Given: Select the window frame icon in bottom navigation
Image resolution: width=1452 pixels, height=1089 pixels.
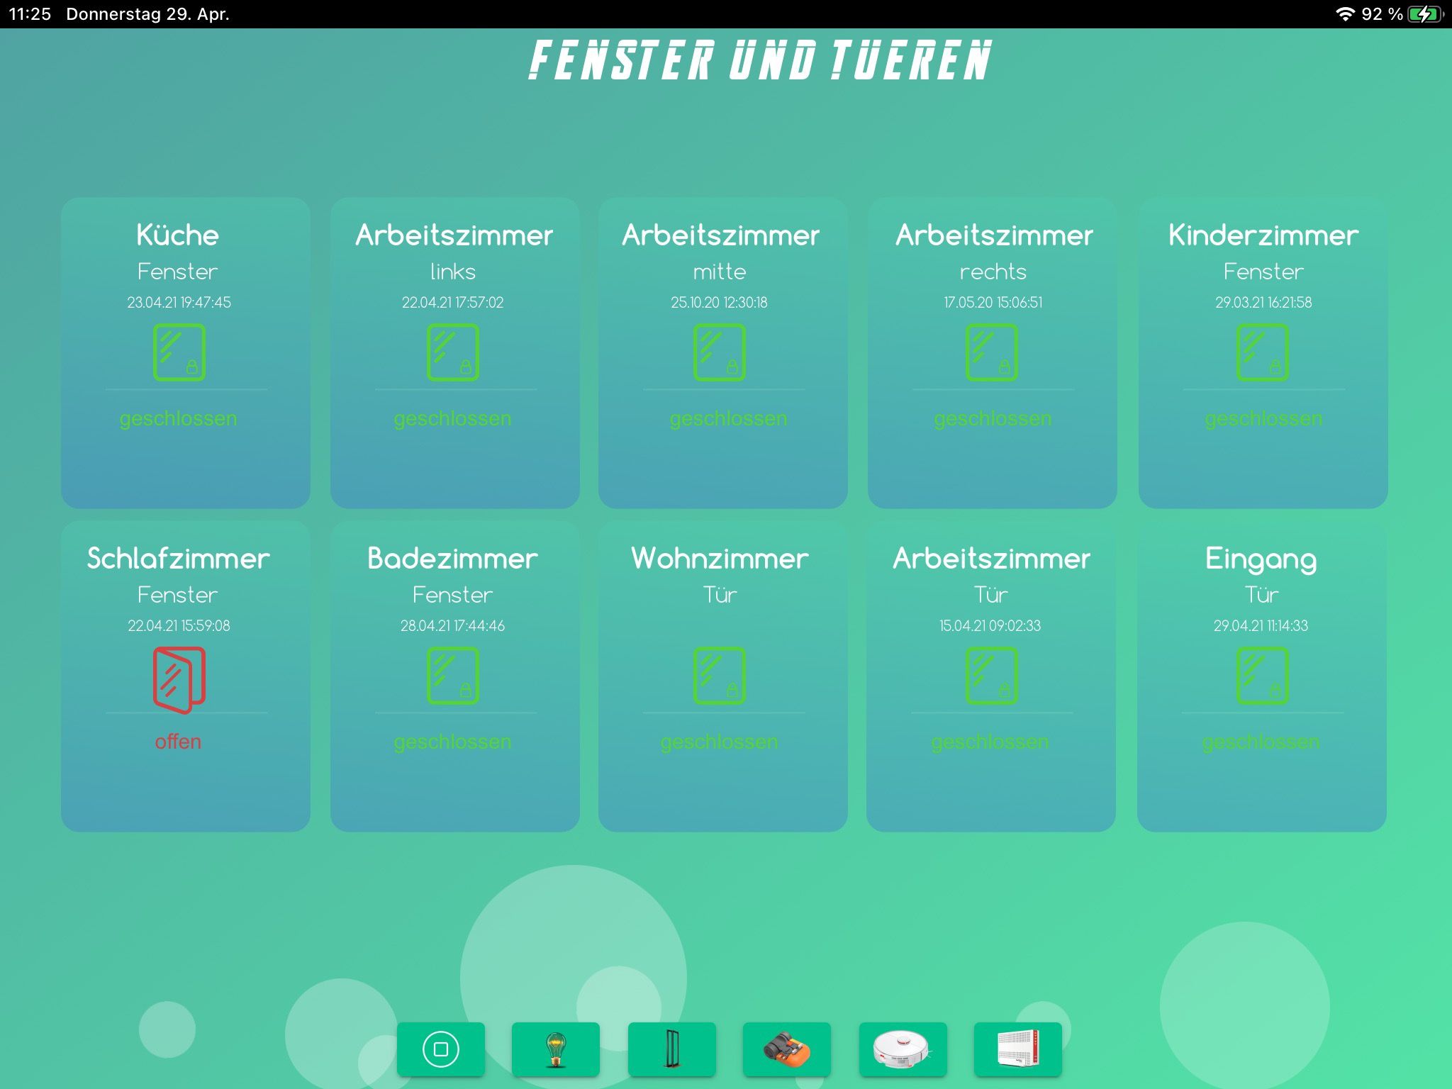Looking at the screenshot, I should (671, 1049).
